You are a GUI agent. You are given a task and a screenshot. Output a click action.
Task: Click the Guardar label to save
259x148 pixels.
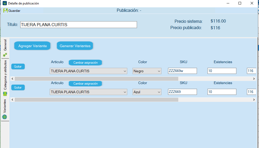tap(14, 11)
